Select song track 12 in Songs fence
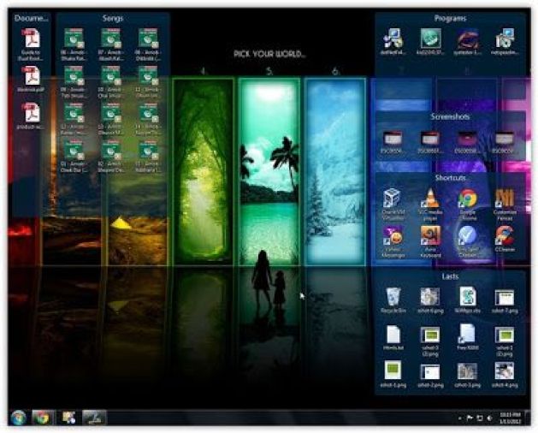The height and width of the screenshot is (433, 538). (x=74, y=119)
